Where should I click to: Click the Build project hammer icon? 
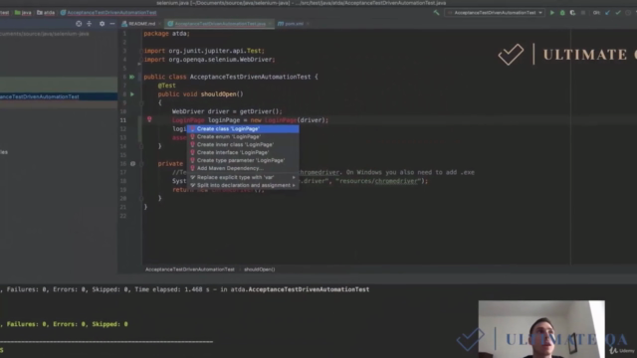coord(436,13)
